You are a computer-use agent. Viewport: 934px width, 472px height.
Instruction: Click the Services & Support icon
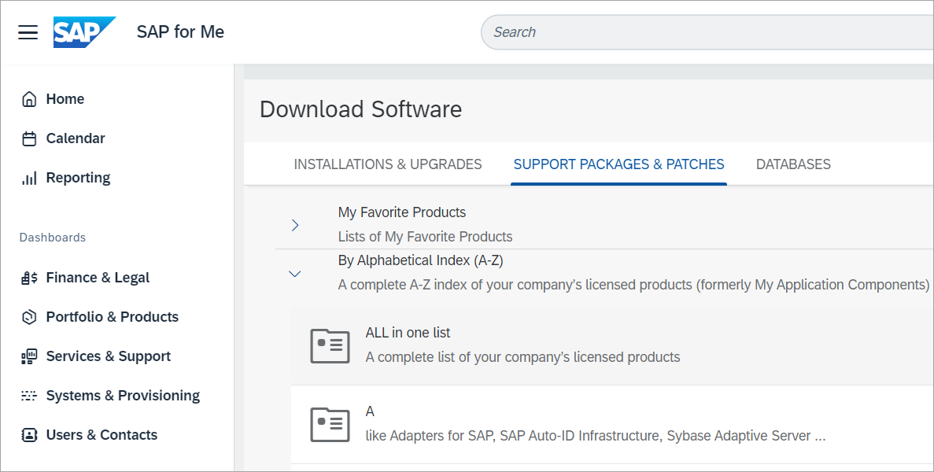coord(29,356)
